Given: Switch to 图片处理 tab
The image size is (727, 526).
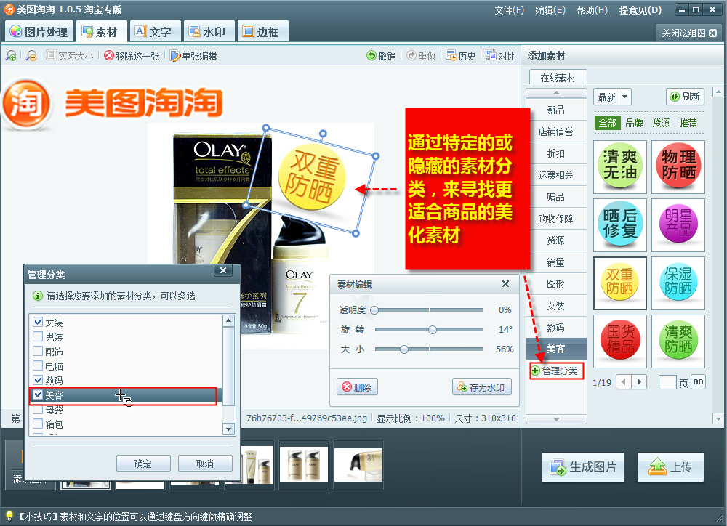Looking at the screenshot, I should click(39, 31).
